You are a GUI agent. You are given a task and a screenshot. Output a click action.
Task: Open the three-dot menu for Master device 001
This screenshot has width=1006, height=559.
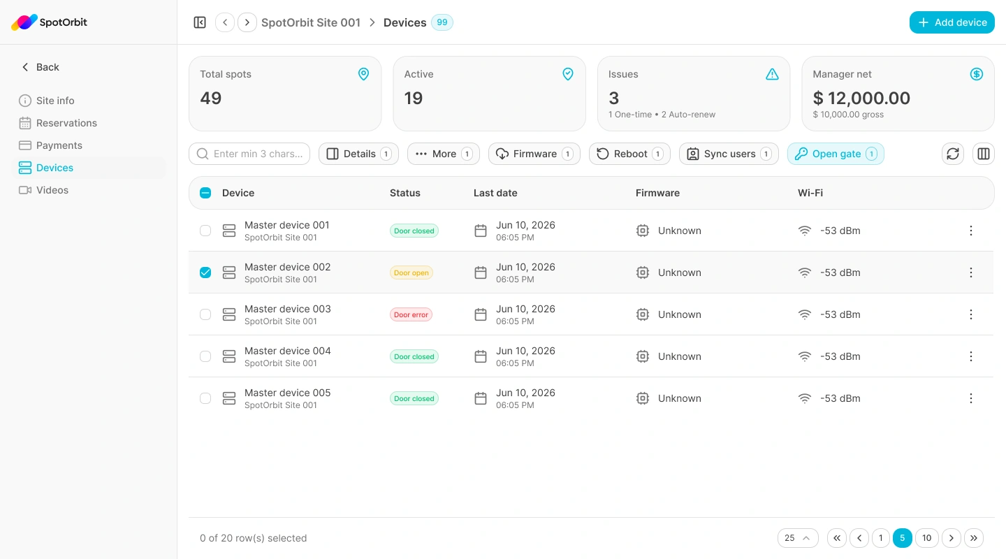(x=971, y=231)
